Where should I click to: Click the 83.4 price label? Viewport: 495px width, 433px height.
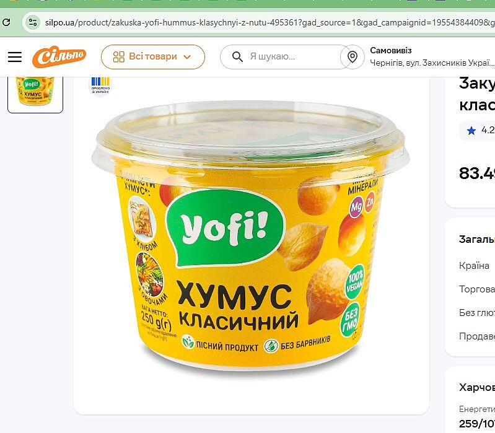(477, 173)
